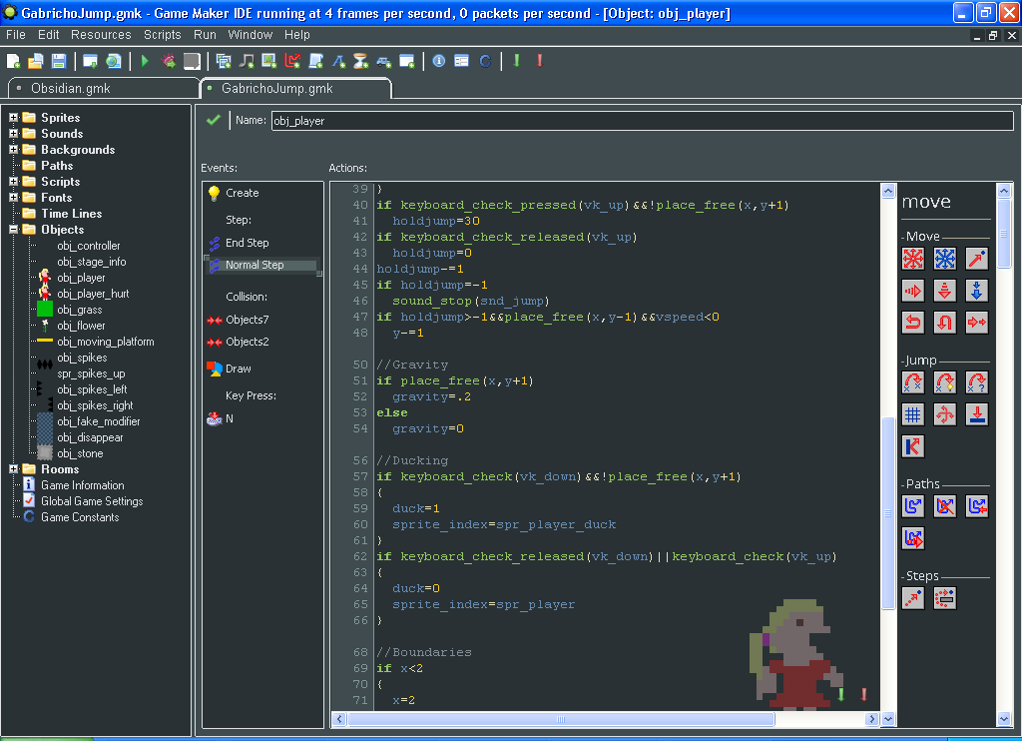Select the Set Gravity action icon

(977, 290)
